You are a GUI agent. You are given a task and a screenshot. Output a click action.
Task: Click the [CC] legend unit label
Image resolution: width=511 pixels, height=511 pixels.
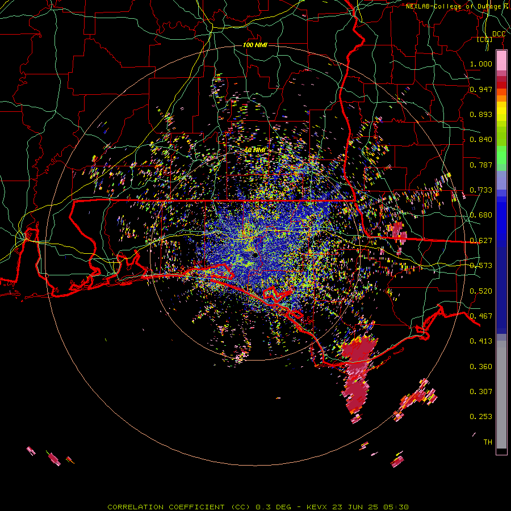(x=485, y=39)
